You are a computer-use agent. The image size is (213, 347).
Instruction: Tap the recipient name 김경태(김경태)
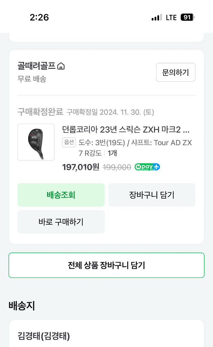click(x=44, y=336)
